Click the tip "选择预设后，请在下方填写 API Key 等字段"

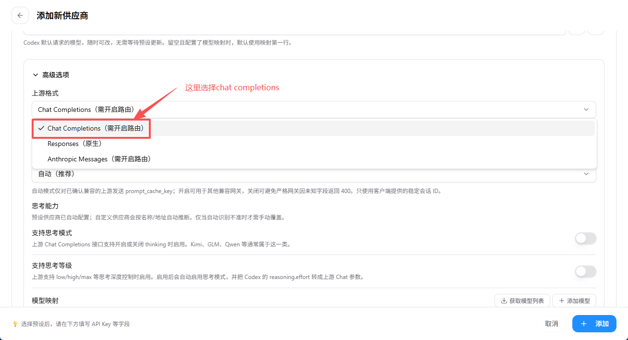point(75,324)
